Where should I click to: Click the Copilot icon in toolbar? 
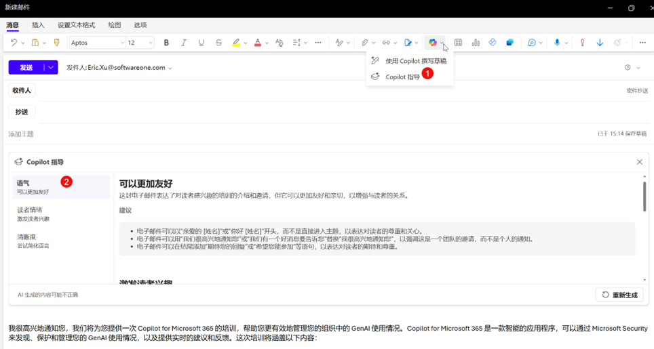pos(432,43)
